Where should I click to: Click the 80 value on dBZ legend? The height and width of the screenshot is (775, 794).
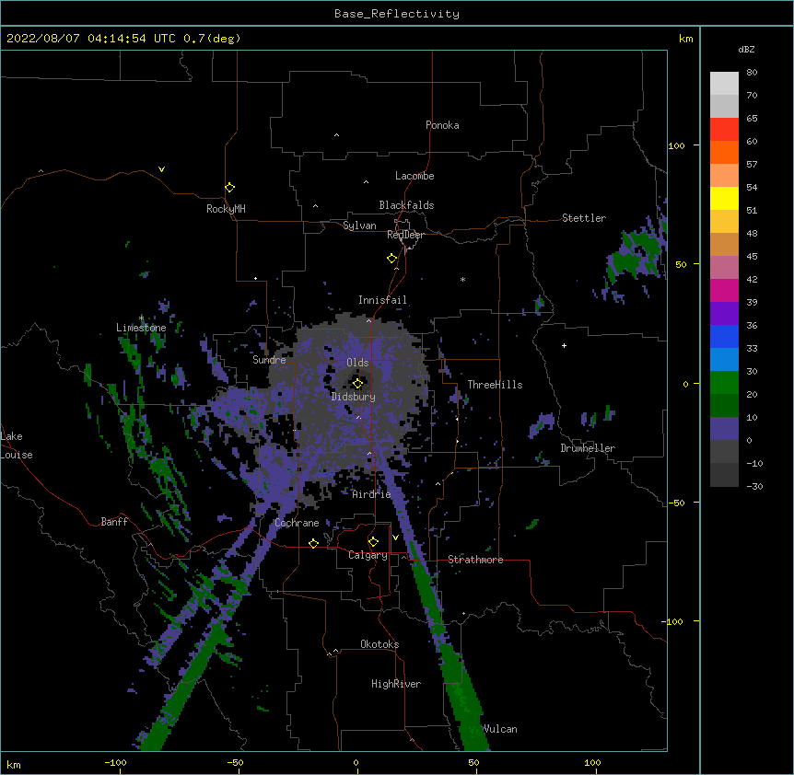752,73
